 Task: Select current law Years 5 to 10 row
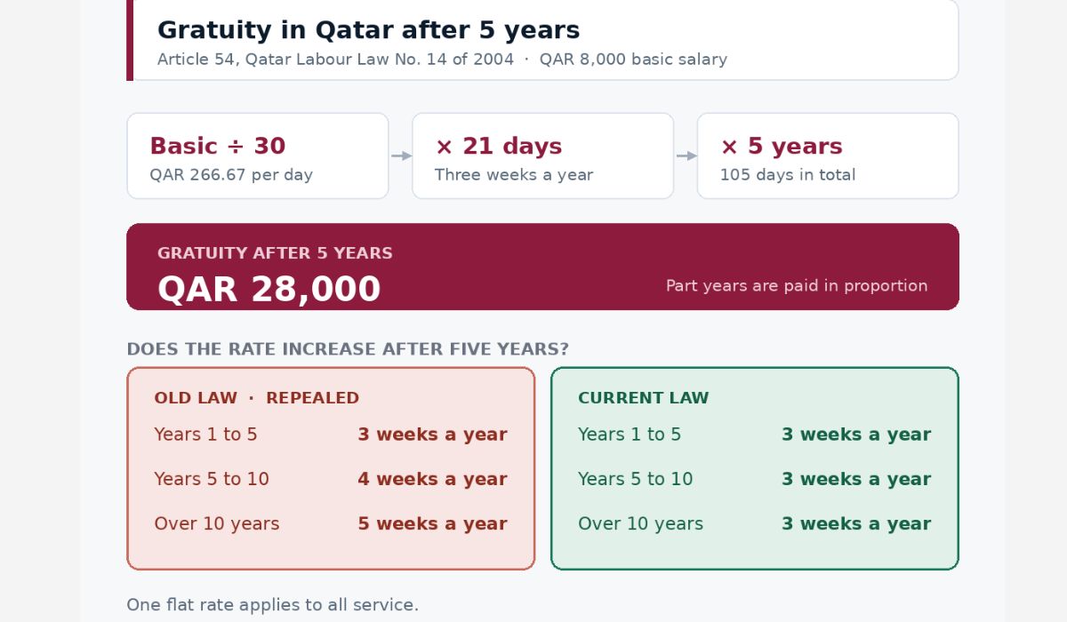pyautogui.click(x=755, y=479)
